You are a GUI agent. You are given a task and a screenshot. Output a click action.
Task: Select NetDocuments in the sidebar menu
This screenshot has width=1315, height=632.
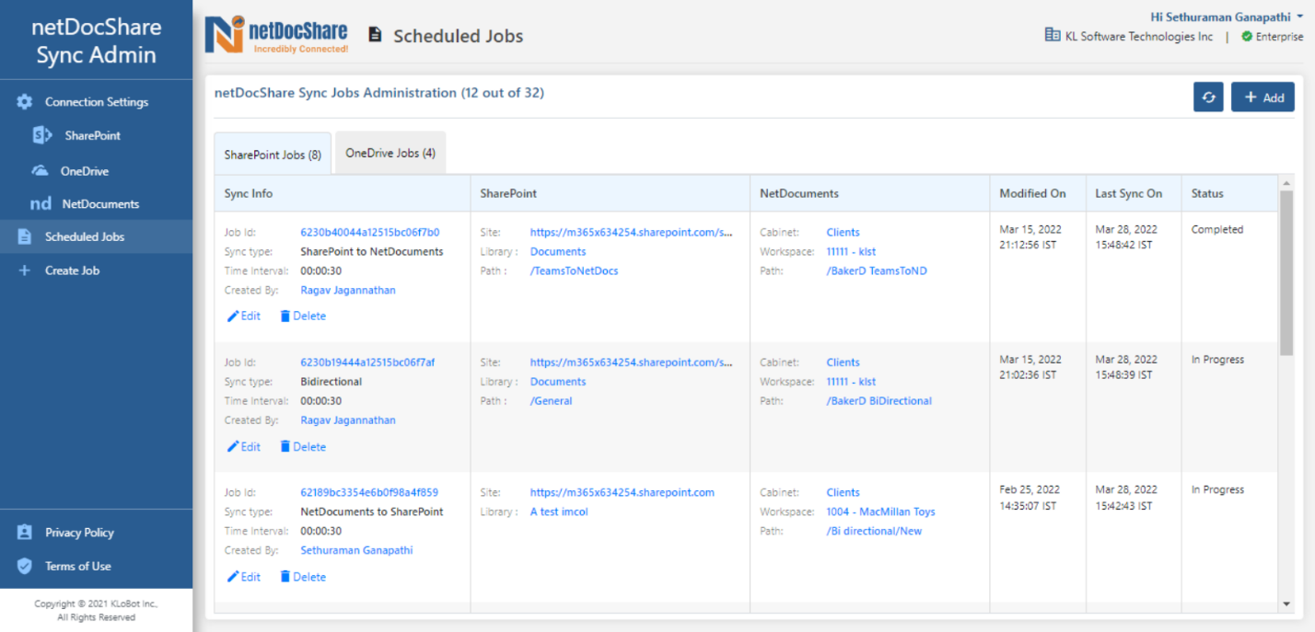click(x=100, y=204)
